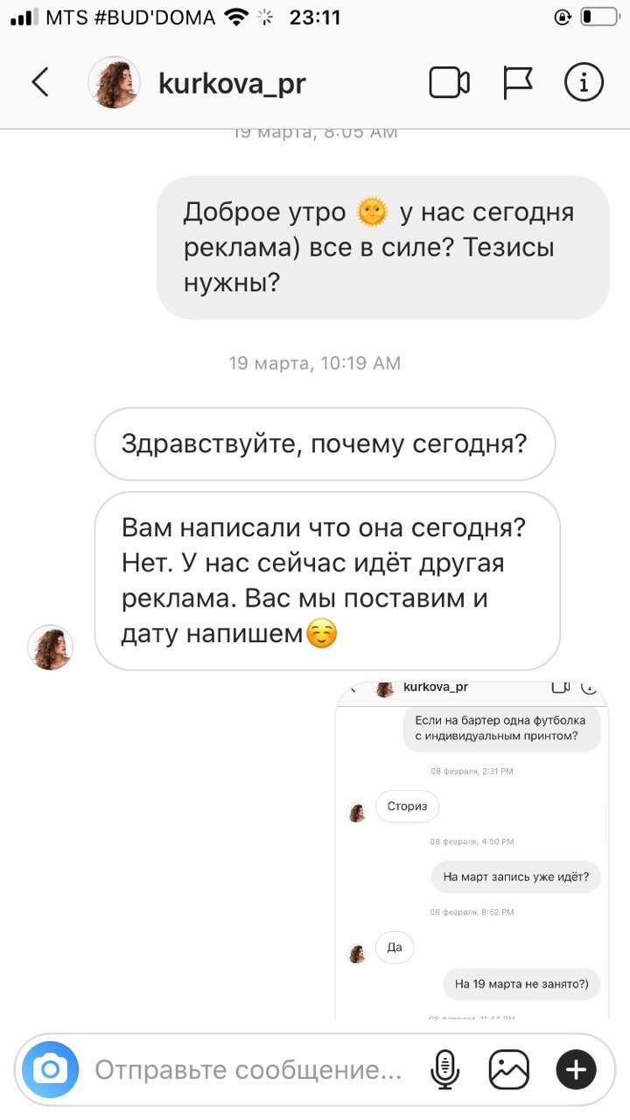The height and width of the screenshot is (1120, 630).
Task: Focus the "Отправьте сообщение" message field
Action: pos(248,1069)
